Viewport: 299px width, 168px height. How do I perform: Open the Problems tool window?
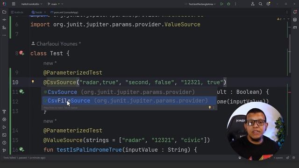tap(4, 143)
